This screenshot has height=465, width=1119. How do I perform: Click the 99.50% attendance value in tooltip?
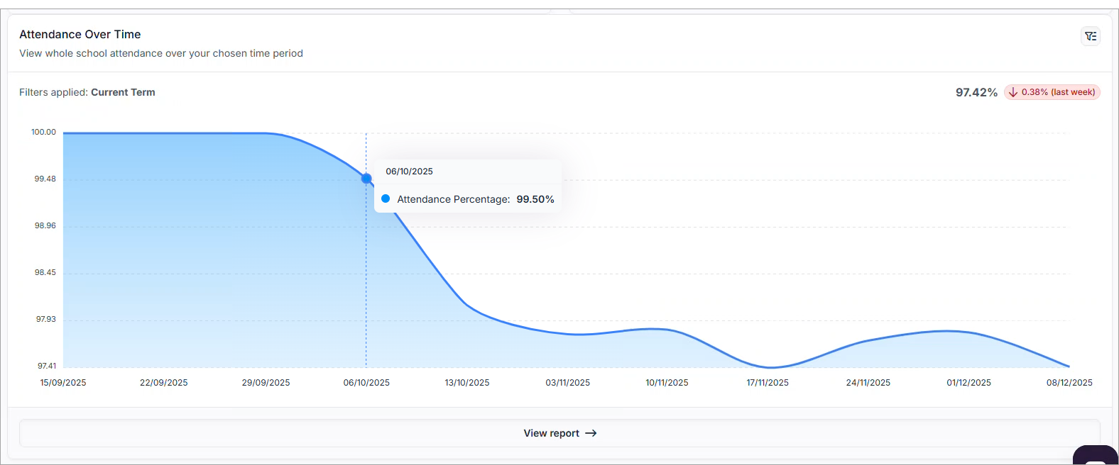535,199
